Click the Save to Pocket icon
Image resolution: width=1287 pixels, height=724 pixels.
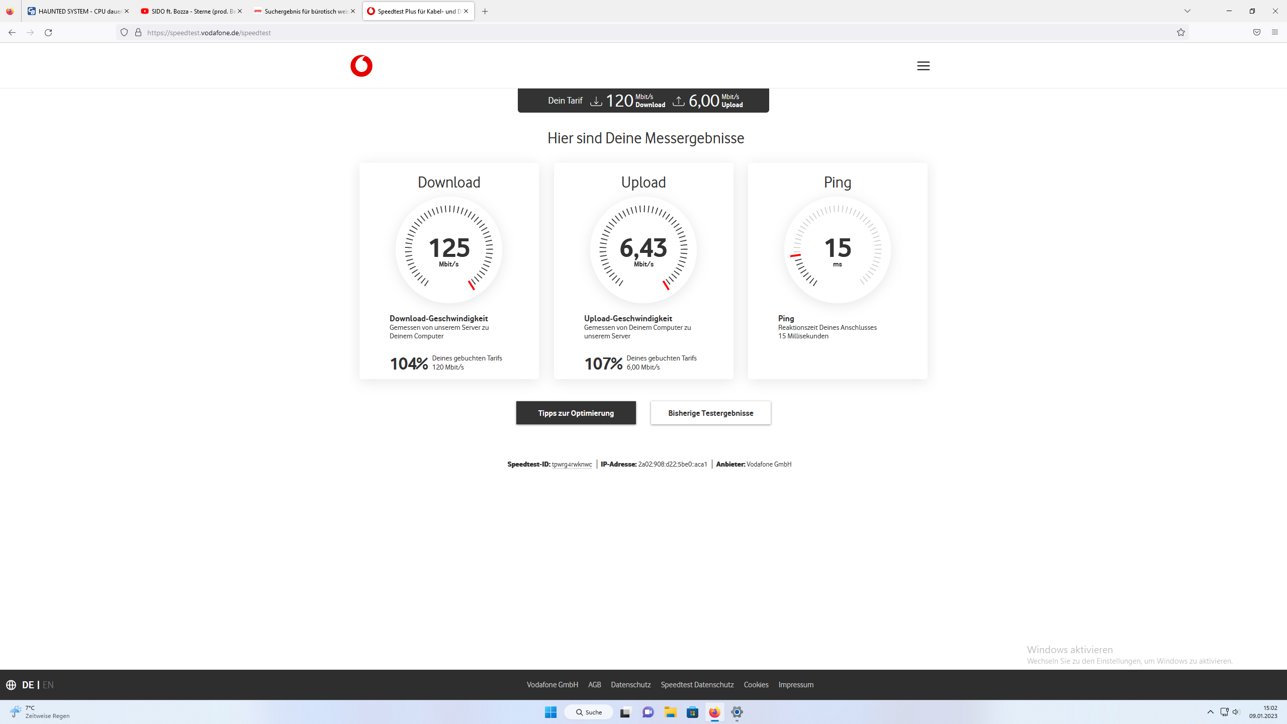[x=1256, y=33]
